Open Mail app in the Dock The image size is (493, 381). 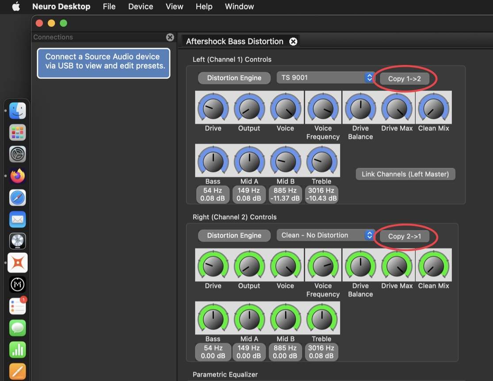pos(18,219)
